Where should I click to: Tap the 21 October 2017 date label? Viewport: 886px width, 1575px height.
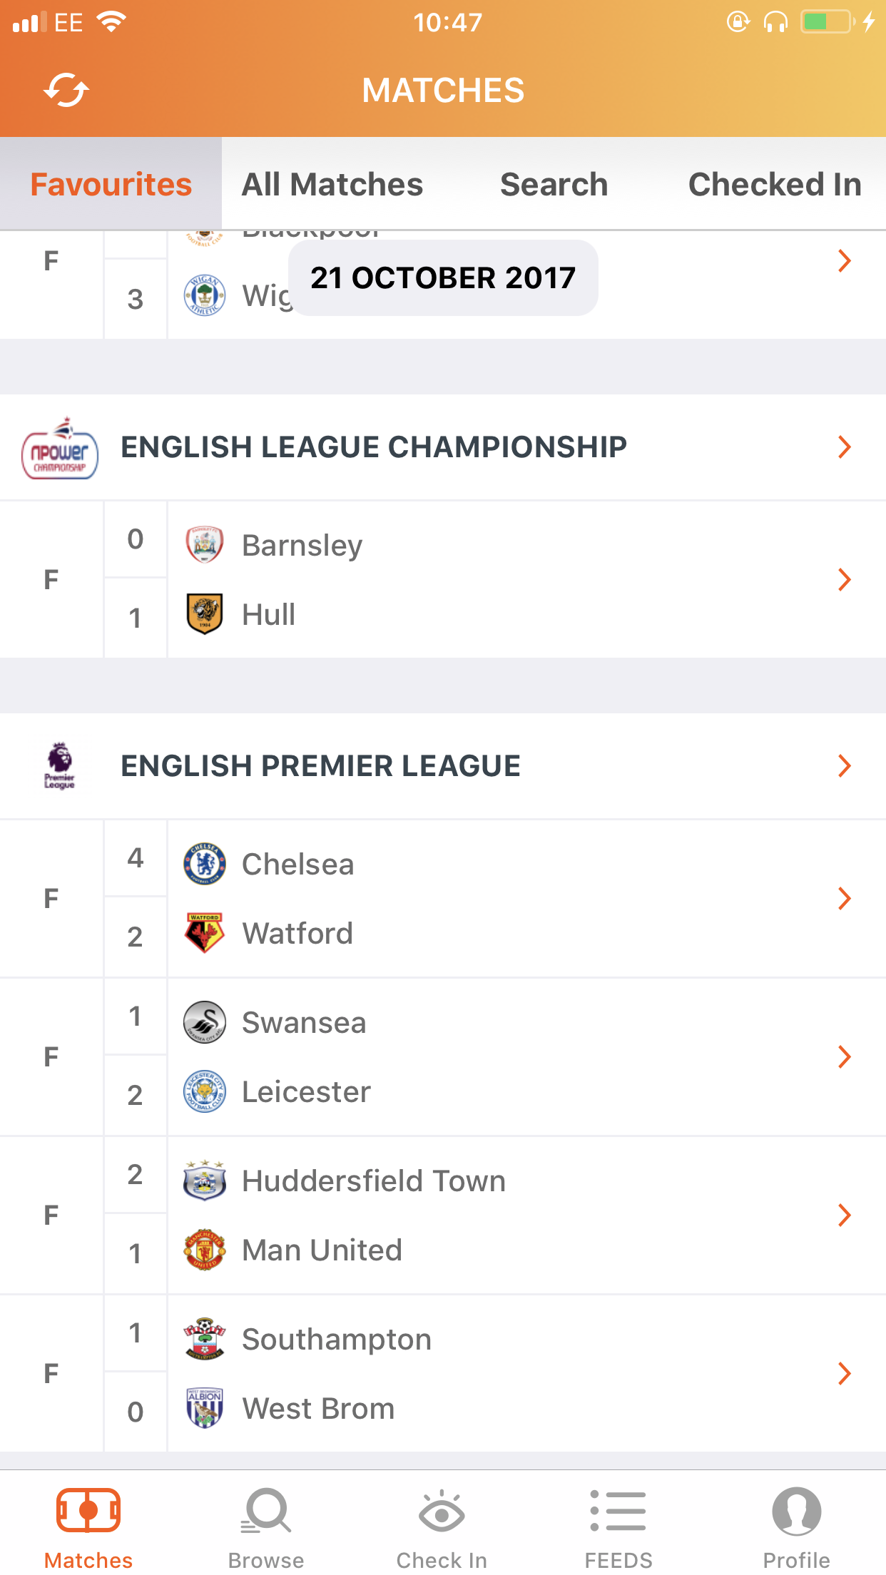443,277
